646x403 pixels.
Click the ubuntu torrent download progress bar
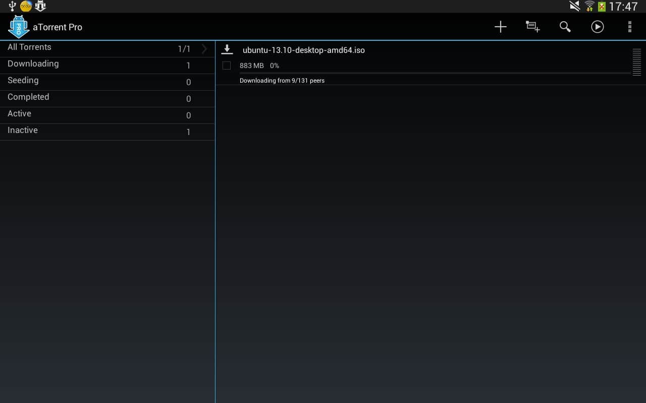tap(434, 73)
